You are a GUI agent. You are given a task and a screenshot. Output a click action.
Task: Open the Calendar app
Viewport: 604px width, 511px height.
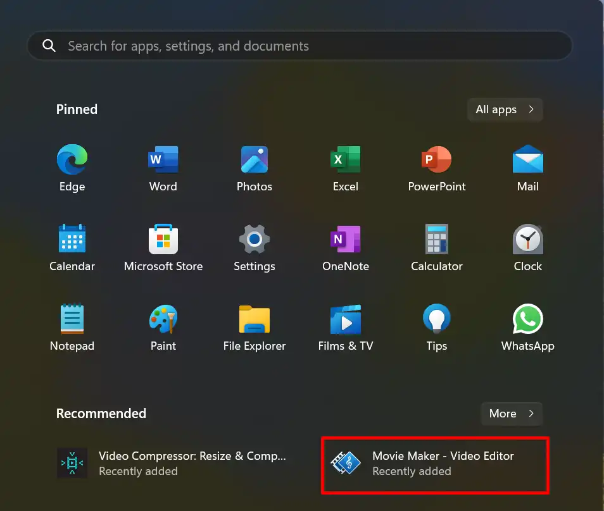click(72, 247)
